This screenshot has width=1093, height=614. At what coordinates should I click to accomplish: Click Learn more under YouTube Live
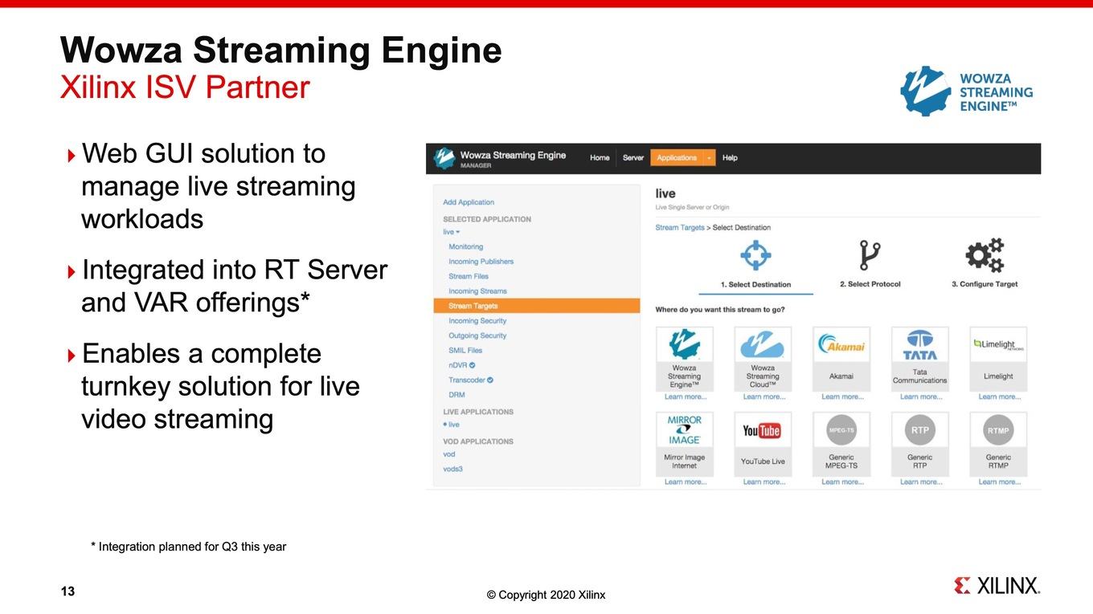[x=763, y=482]
